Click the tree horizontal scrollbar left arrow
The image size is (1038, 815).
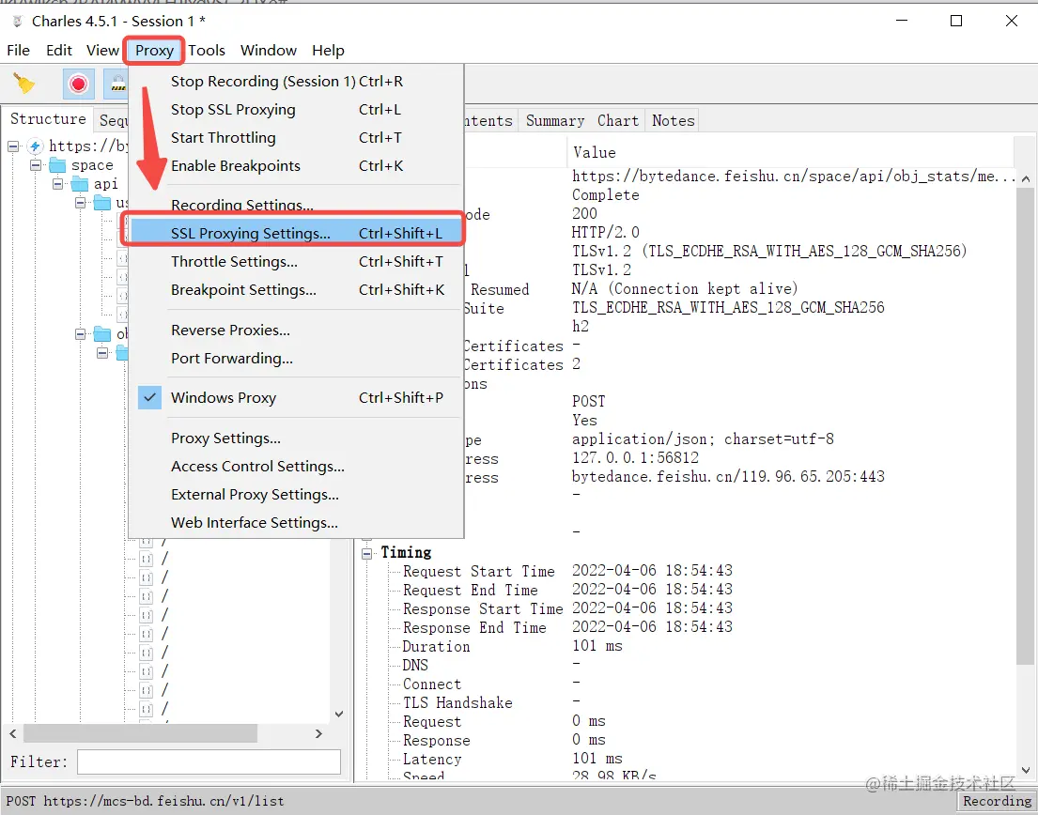(x=12, y=733)
